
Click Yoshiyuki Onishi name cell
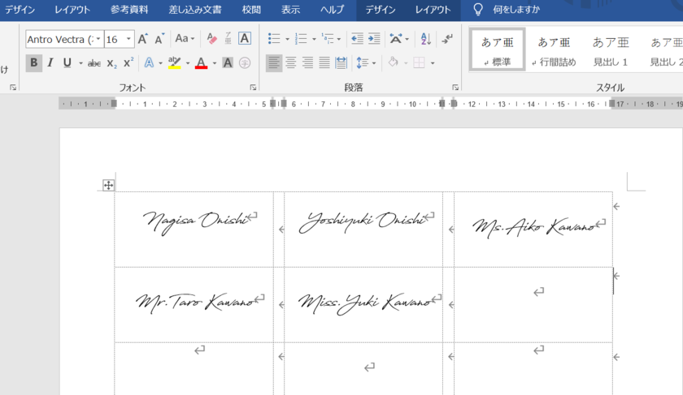tap(363, 230)
